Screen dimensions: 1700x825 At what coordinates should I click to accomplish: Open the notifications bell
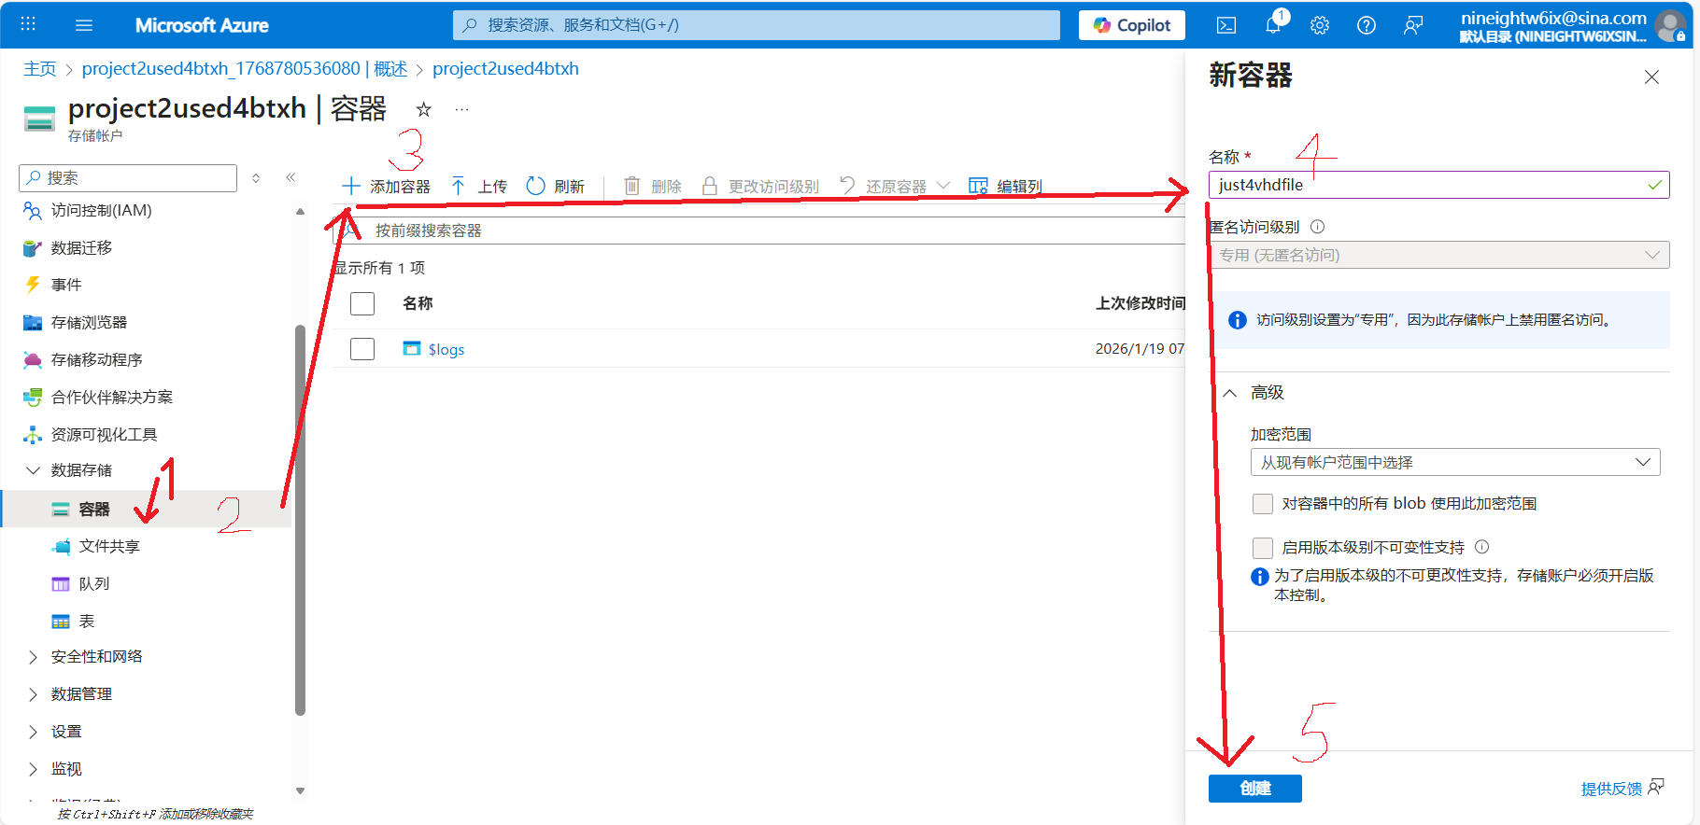click(x=1273, y=25)
